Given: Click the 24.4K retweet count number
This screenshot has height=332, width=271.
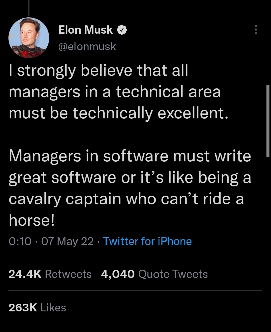Looking at the screenshot, I should click(x=25, y=274).
